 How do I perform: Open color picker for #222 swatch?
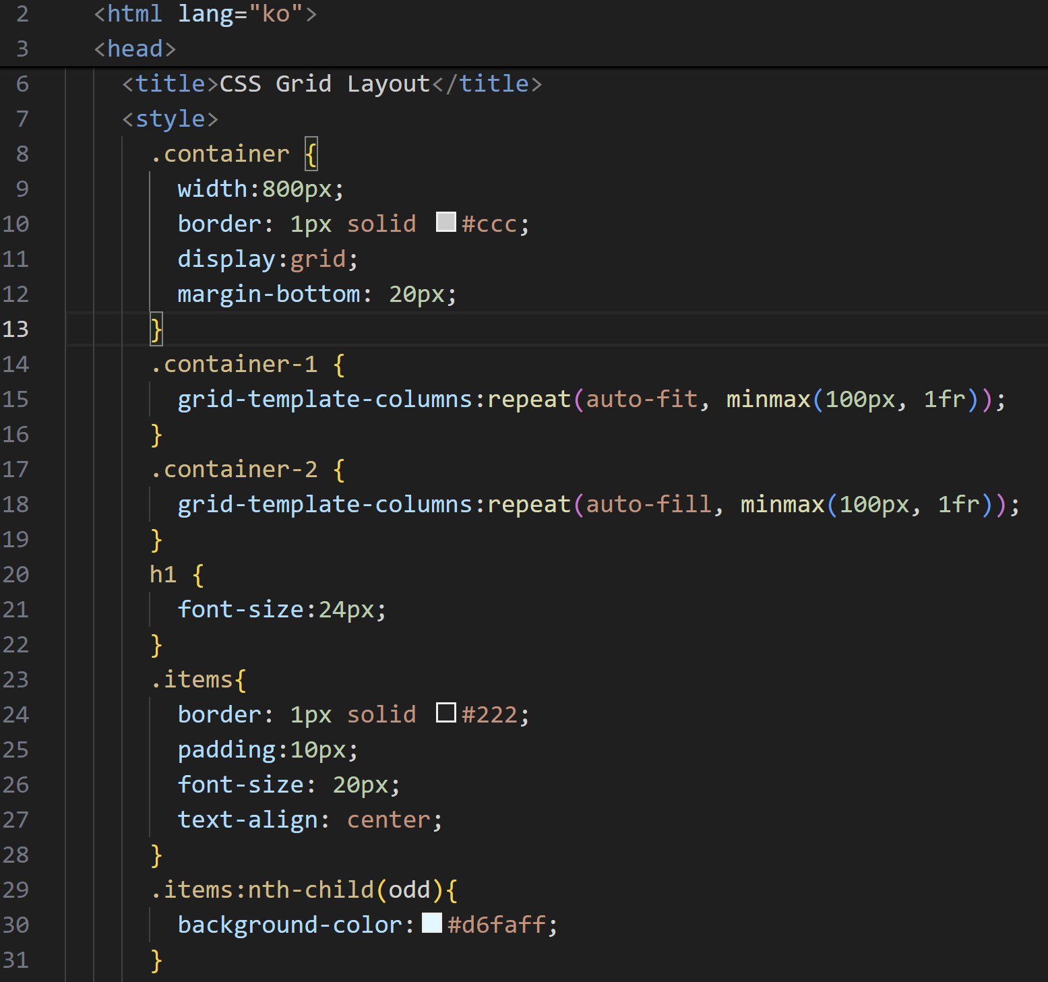445,712
